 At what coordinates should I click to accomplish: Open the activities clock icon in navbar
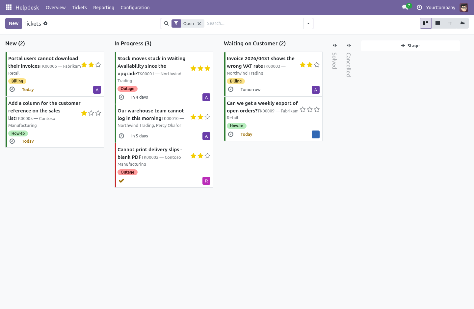tap(419, 7)
